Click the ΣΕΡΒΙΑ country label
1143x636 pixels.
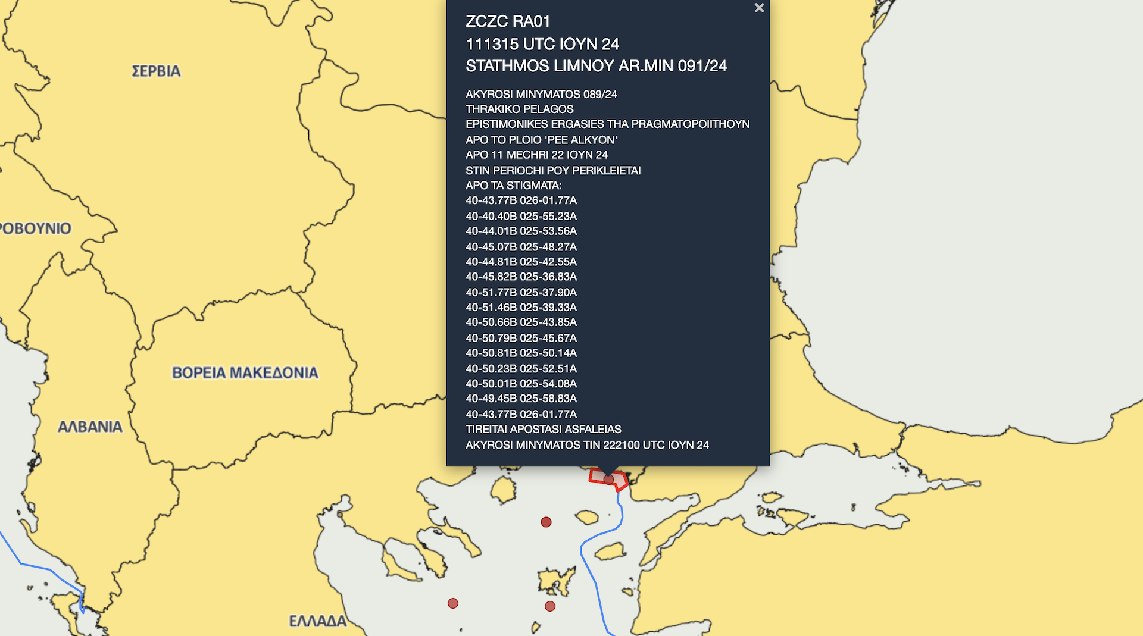pyautogui.click(x=156, y=71)
